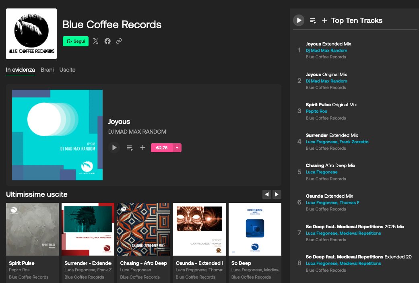Viewport: 419px width, 283px height.
Task: Open Dj Mad Max Random on track 2
Action: click(326, 81)
